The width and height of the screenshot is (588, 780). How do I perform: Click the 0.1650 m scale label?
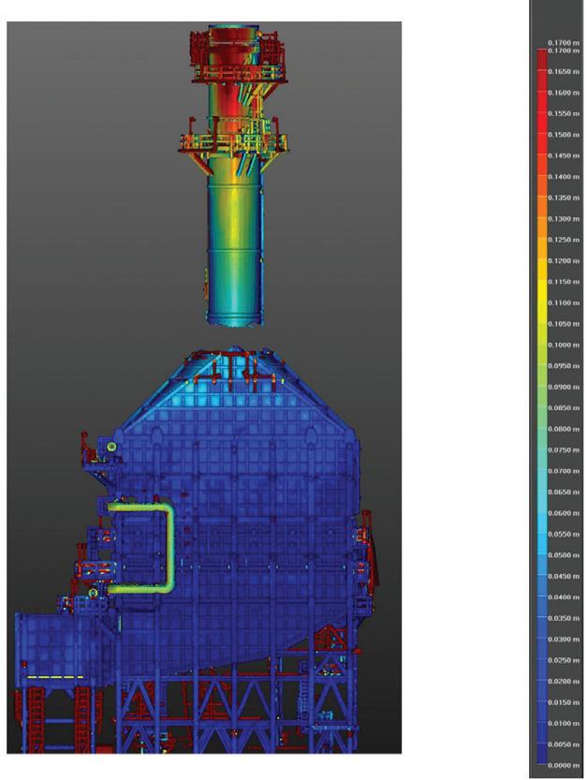coord(564,71)
